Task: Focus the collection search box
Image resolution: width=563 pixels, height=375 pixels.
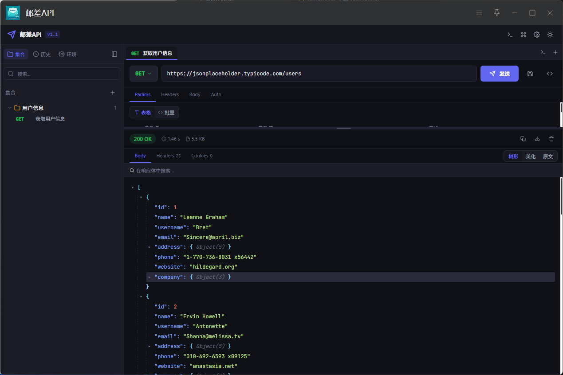Action: pyautogui.click(x=62, y=74)
